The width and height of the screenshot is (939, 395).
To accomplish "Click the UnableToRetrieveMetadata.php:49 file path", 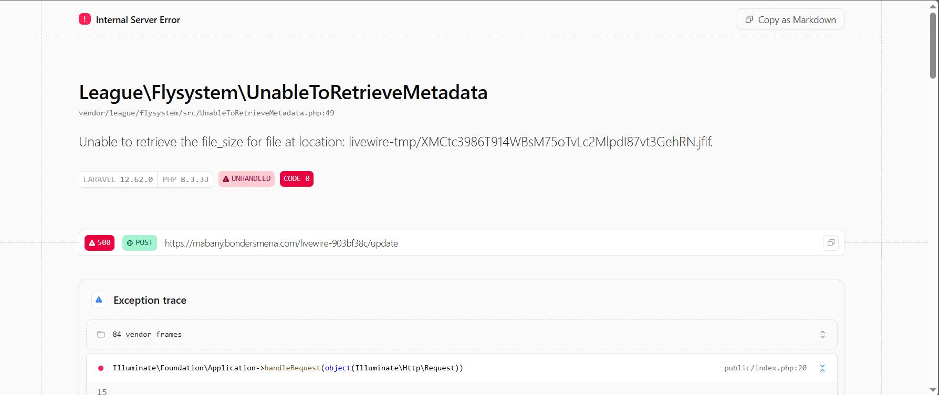I will (x=206, y=113).
